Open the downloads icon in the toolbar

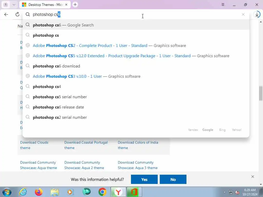(257, 15)
